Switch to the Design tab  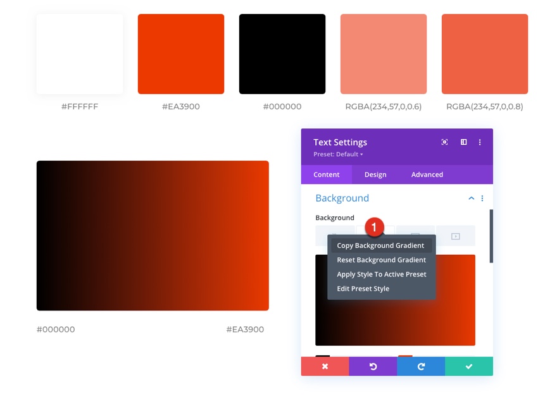(375, 175)
